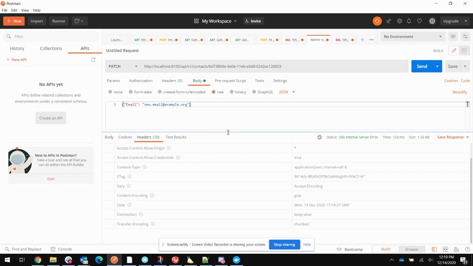Image resolution: width=473 pixels, height=266 pixels.
Task: Open the help question mark icon
Action: 467,249
